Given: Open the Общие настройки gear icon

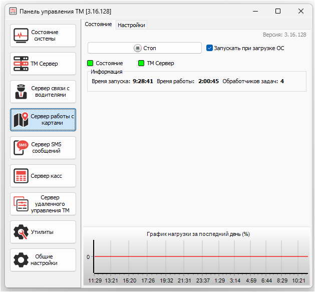Looking at the screenshot, I should pyautogui.click(x=21, y=260).
